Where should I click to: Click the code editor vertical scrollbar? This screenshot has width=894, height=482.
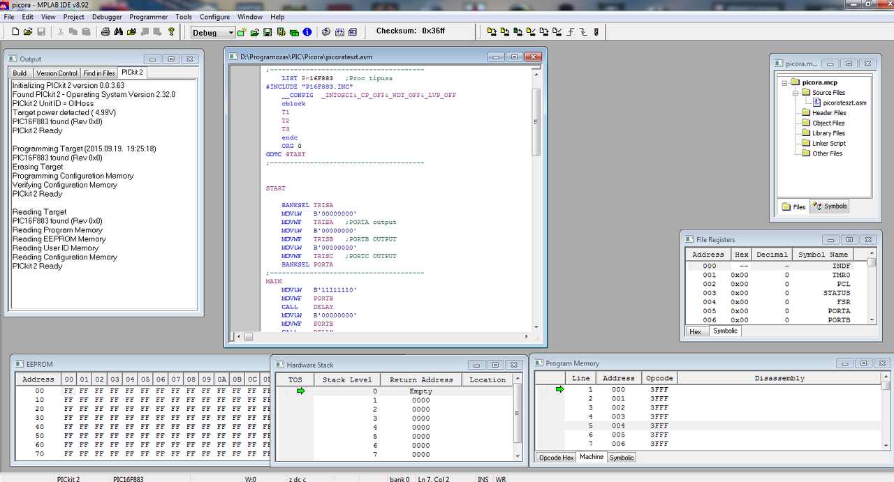pyautogui.click(x=536, y=122)
